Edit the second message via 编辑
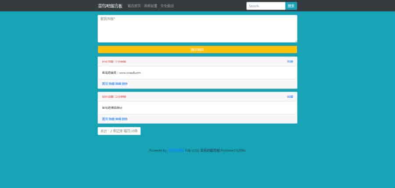395x188 pixels. tap(118, 119)
